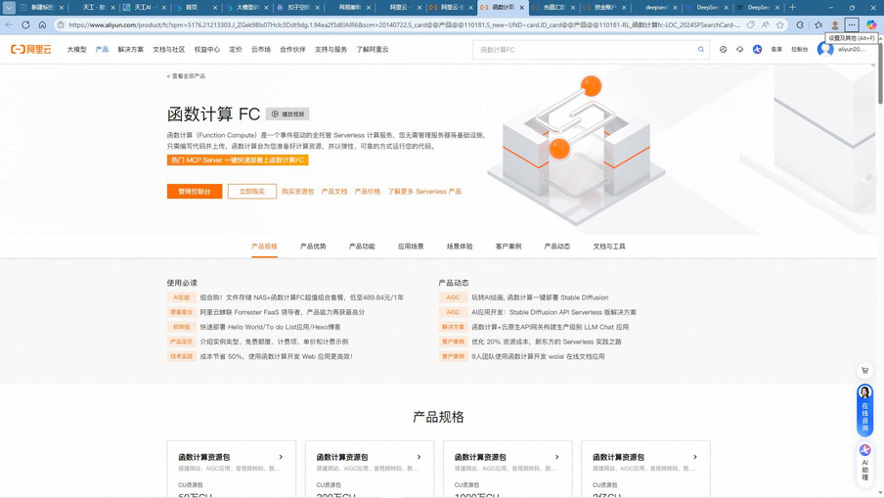Open 在线咨询 online consultation widget
Image resolution: width=884 pixels, height=498 pixels.
[x=864, y=410]
